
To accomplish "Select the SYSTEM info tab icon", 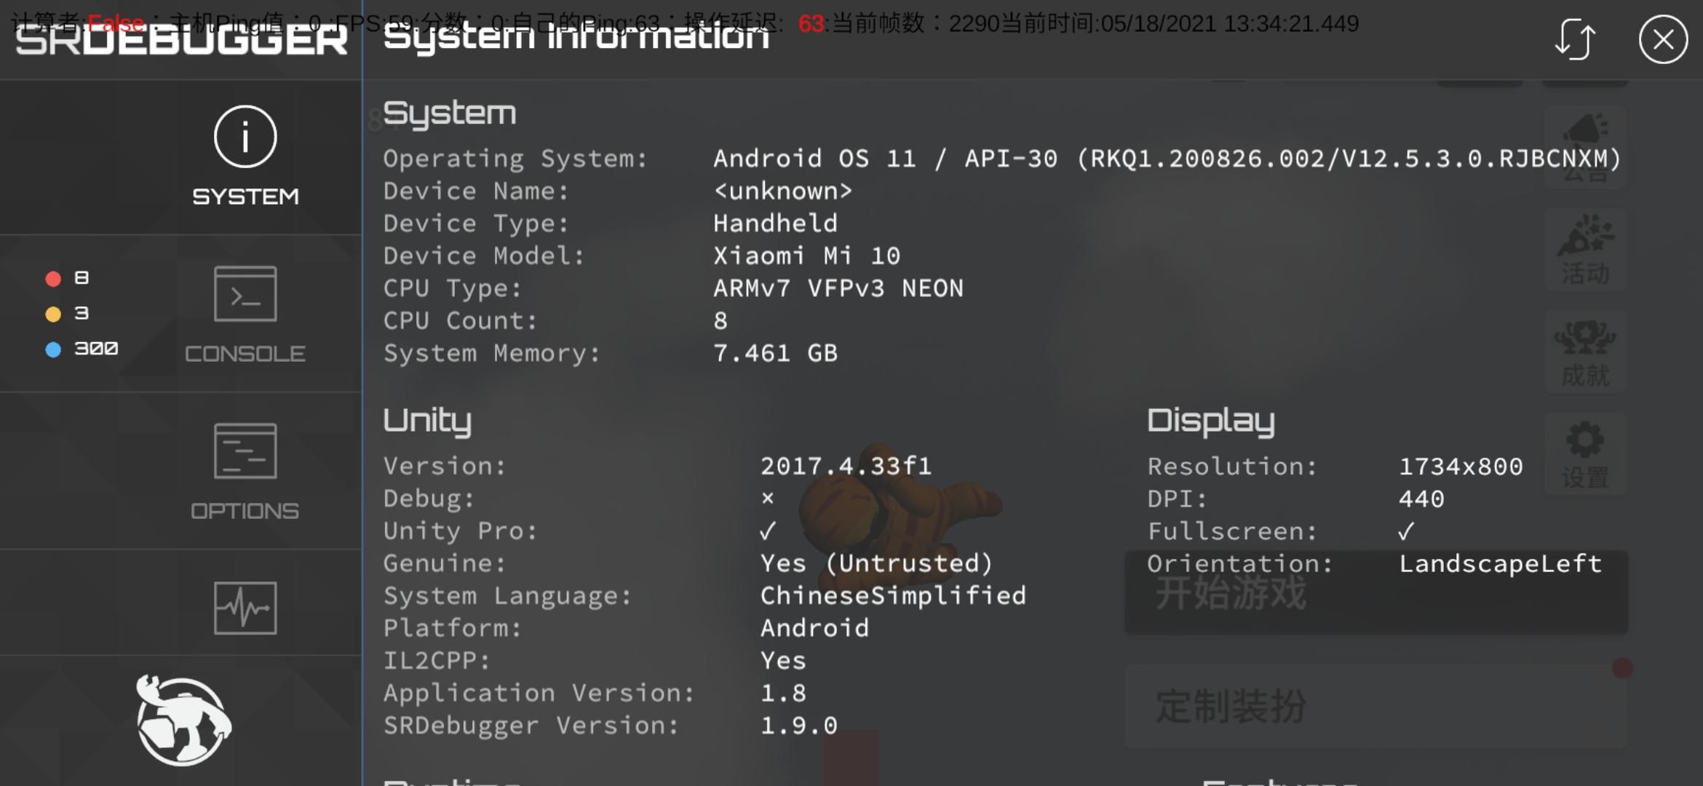I will tap(245, 137).
